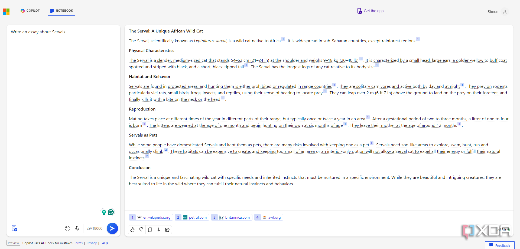Copy the essay response
The height and width of the screenshot is (249, 520).
click(150, 230)
